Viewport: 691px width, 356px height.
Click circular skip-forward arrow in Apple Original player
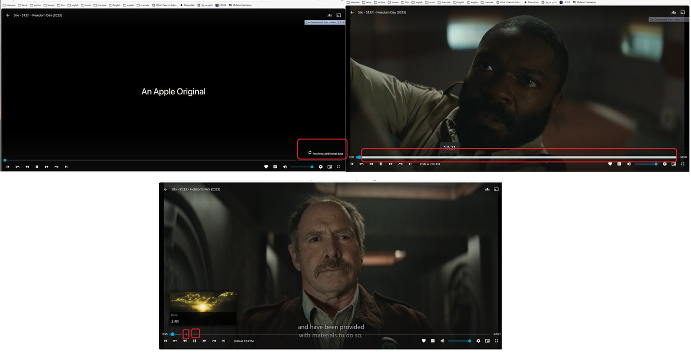pyautogui.click(x=57, y=167)
